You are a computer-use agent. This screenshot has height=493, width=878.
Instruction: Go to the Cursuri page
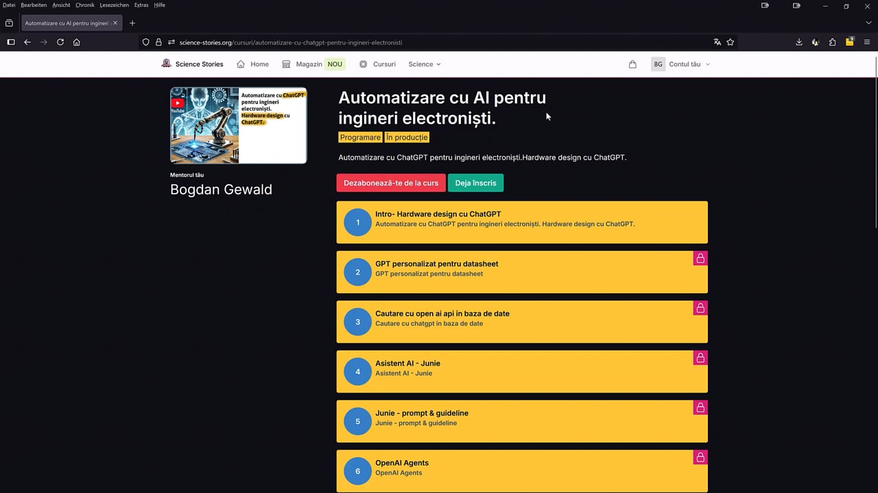tap(377, 64)
